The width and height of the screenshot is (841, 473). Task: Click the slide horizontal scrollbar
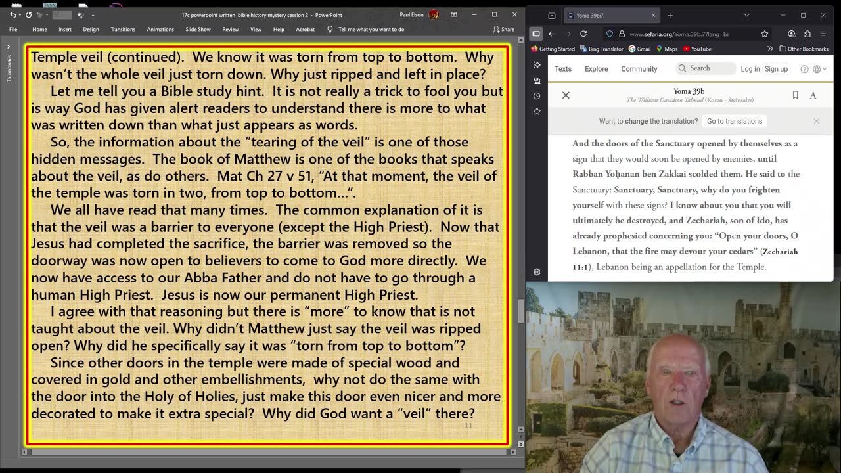(269, 452)
